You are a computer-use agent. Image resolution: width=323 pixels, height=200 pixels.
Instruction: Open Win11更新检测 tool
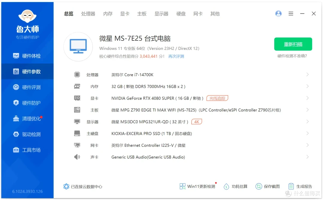pyautogui.click(x=197, y=187)
